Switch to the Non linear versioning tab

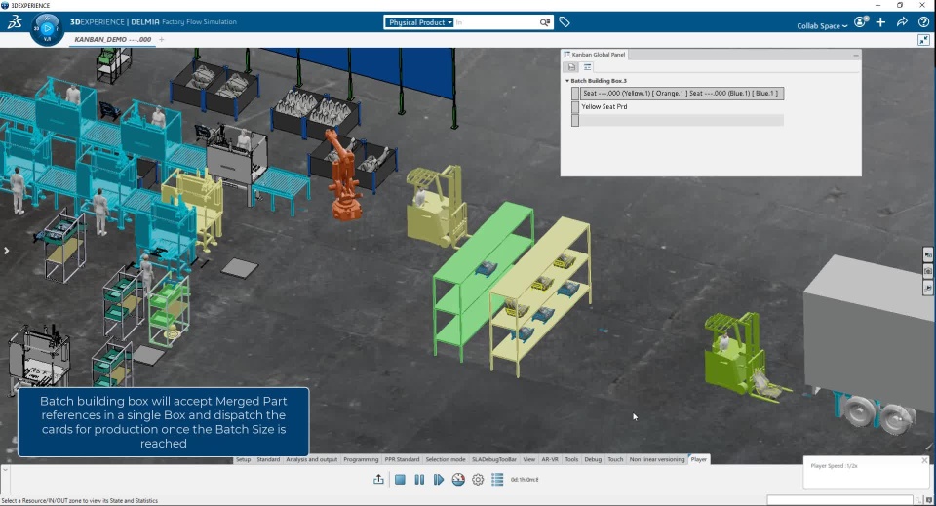[x=656, y=459]
